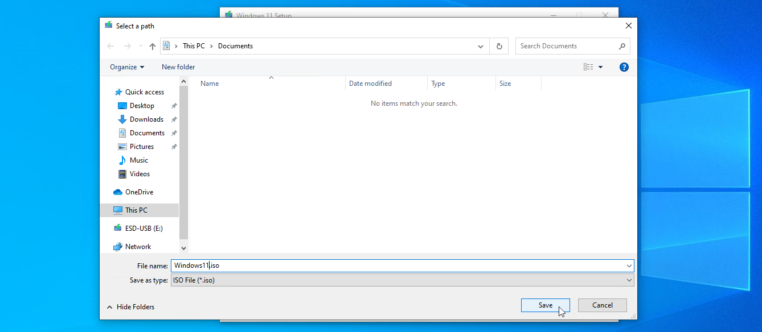Expand the File name dropdown arrow
The height and width of the screenshot is (332, 762).
pyautogui.click(x=629, y=265)
